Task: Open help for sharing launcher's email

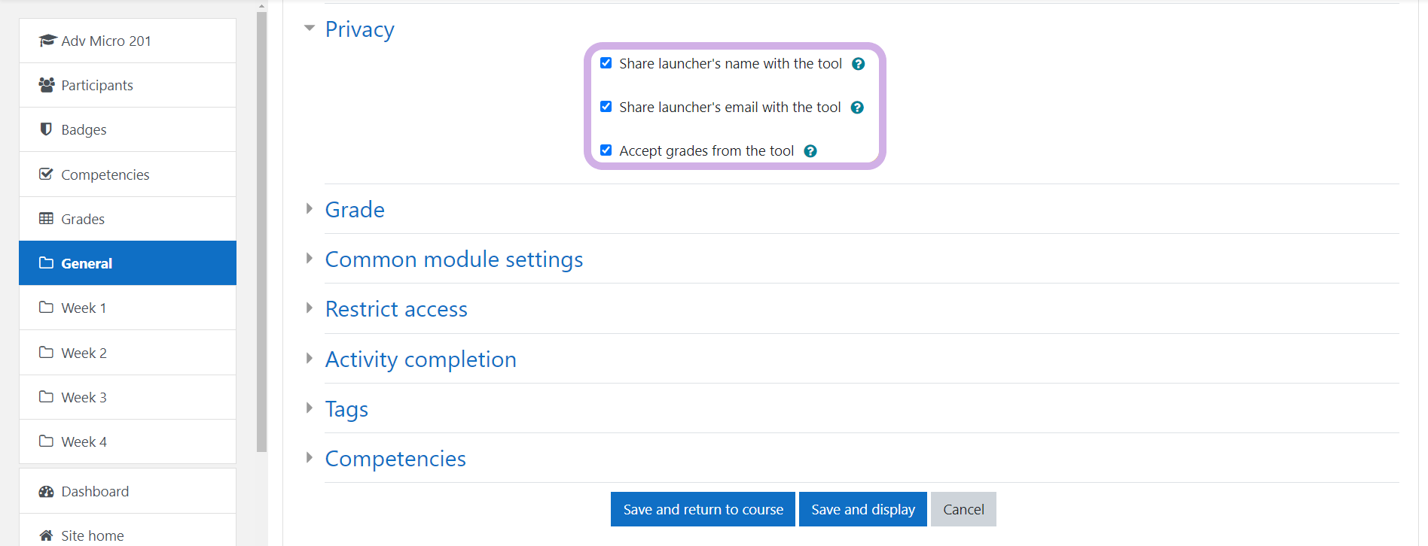Action: tap(857, 108)
